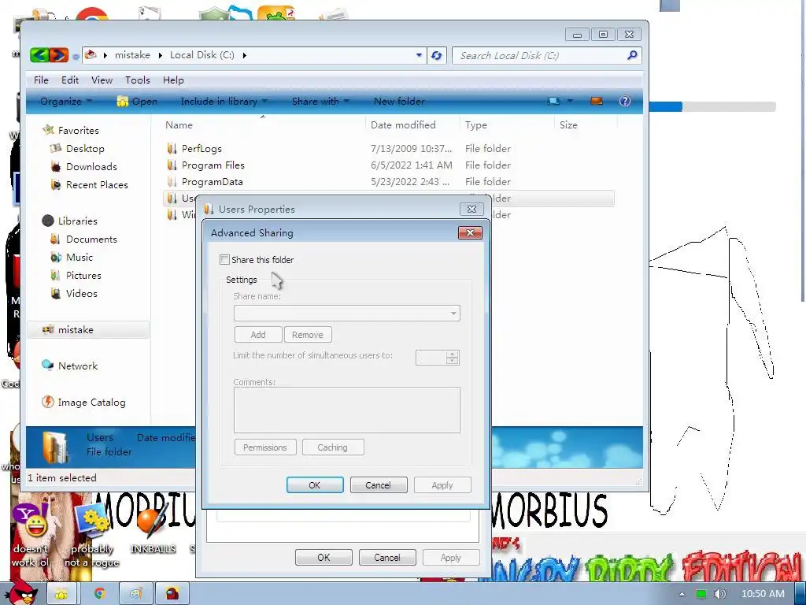Click mistake in the address path
The width and height of the screenshot is (806, 605).
(x=132, y=55)
